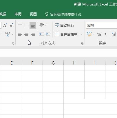
Task: Apply middle vertical alignment
Action: [x=26, y=25]
